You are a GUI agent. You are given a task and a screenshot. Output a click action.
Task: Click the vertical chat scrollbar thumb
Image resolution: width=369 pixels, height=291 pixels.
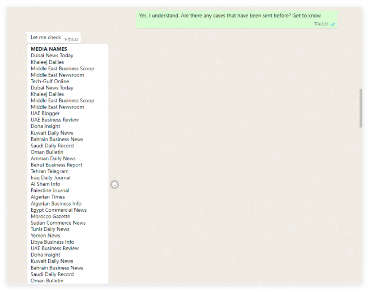(361, 108)
